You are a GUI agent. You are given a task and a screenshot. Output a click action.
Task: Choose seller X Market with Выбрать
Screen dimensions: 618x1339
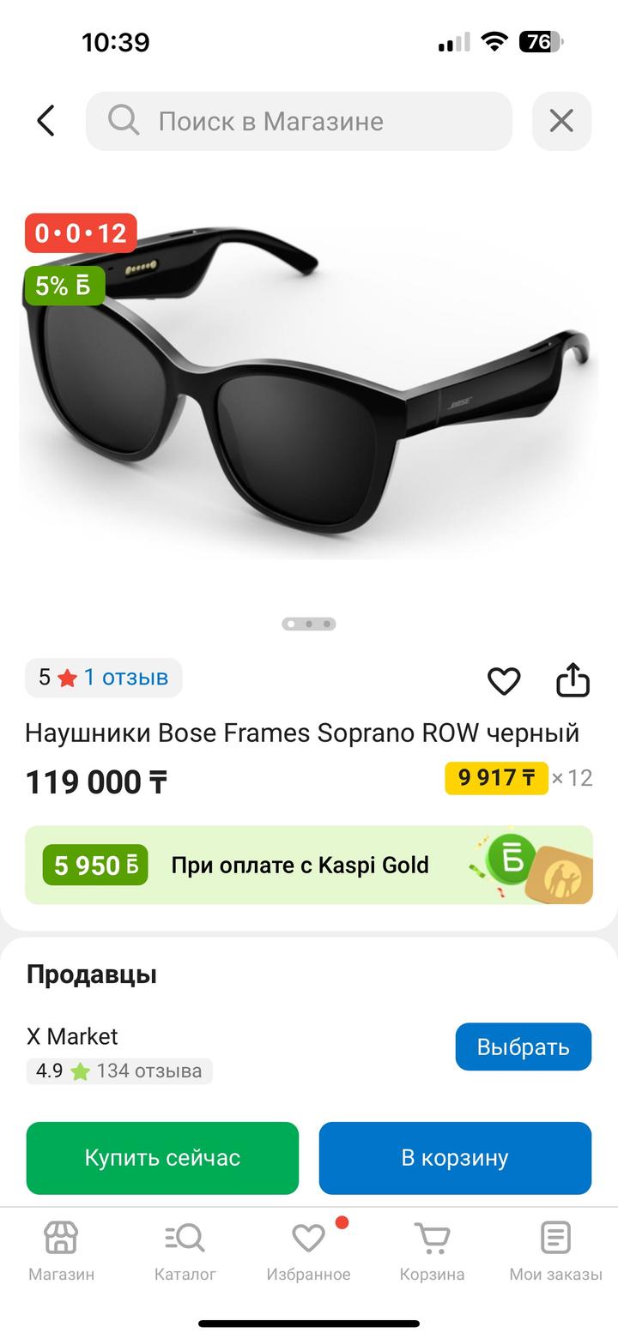click(x=523, y=1046)
